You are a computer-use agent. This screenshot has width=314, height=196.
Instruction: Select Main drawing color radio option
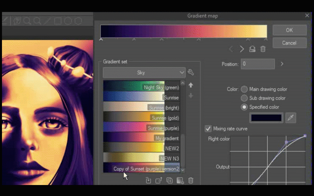coord(244,89)
